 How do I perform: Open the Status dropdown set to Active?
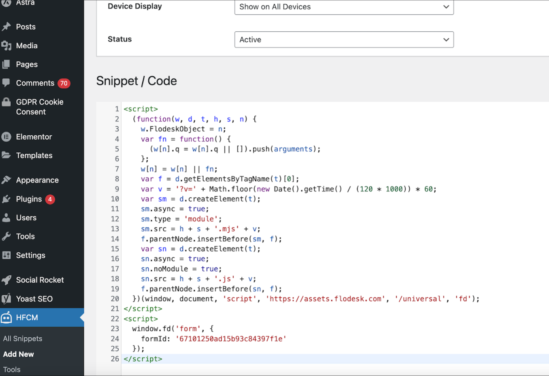coord(344,39)
